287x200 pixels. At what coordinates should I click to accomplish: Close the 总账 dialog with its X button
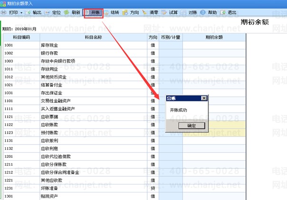pyautogui.click(x=204, y=98)
